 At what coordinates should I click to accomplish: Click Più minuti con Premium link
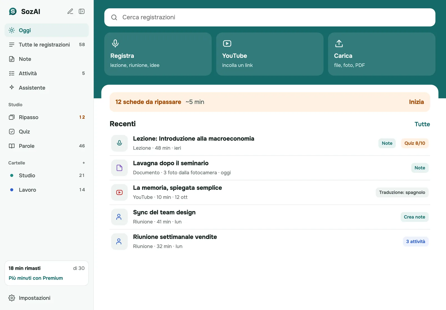[36, 278]
